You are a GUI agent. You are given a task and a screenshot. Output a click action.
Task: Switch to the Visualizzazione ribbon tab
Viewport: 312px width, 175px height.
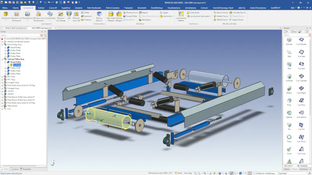[x=174, y=7]
